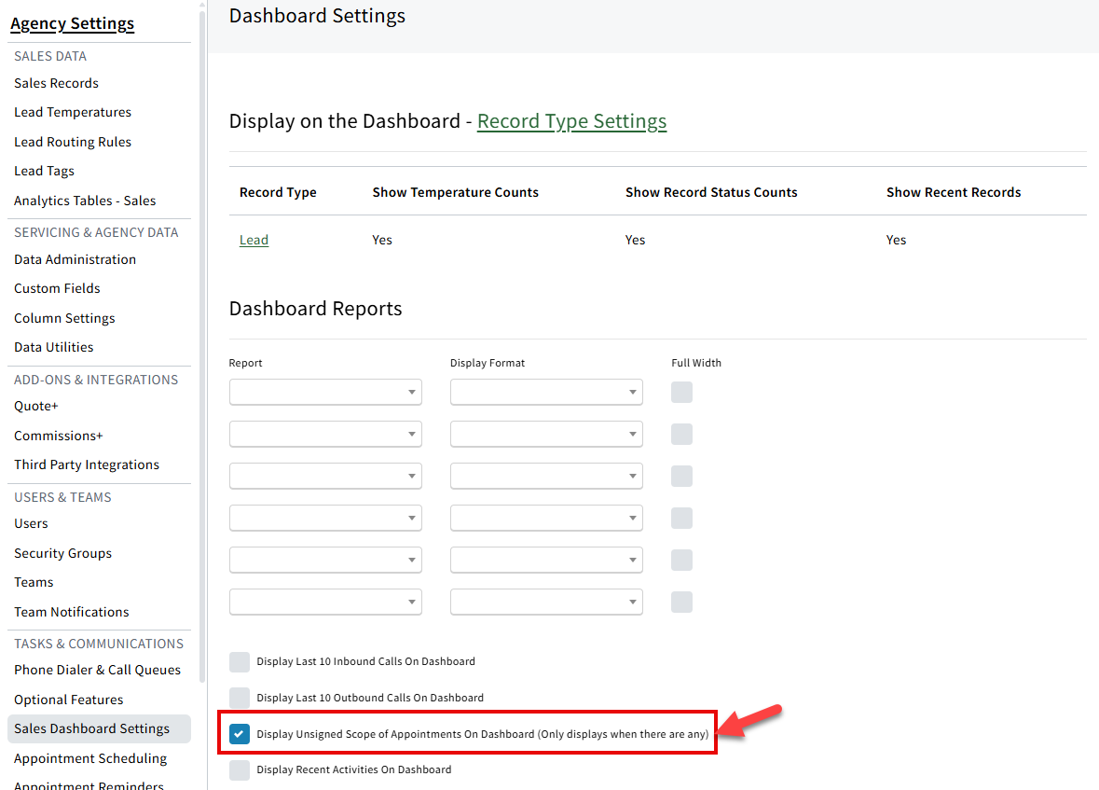Go to "Appointment Scheduling" settings
The image size is (1099, 790).
[x=90, y=758]
